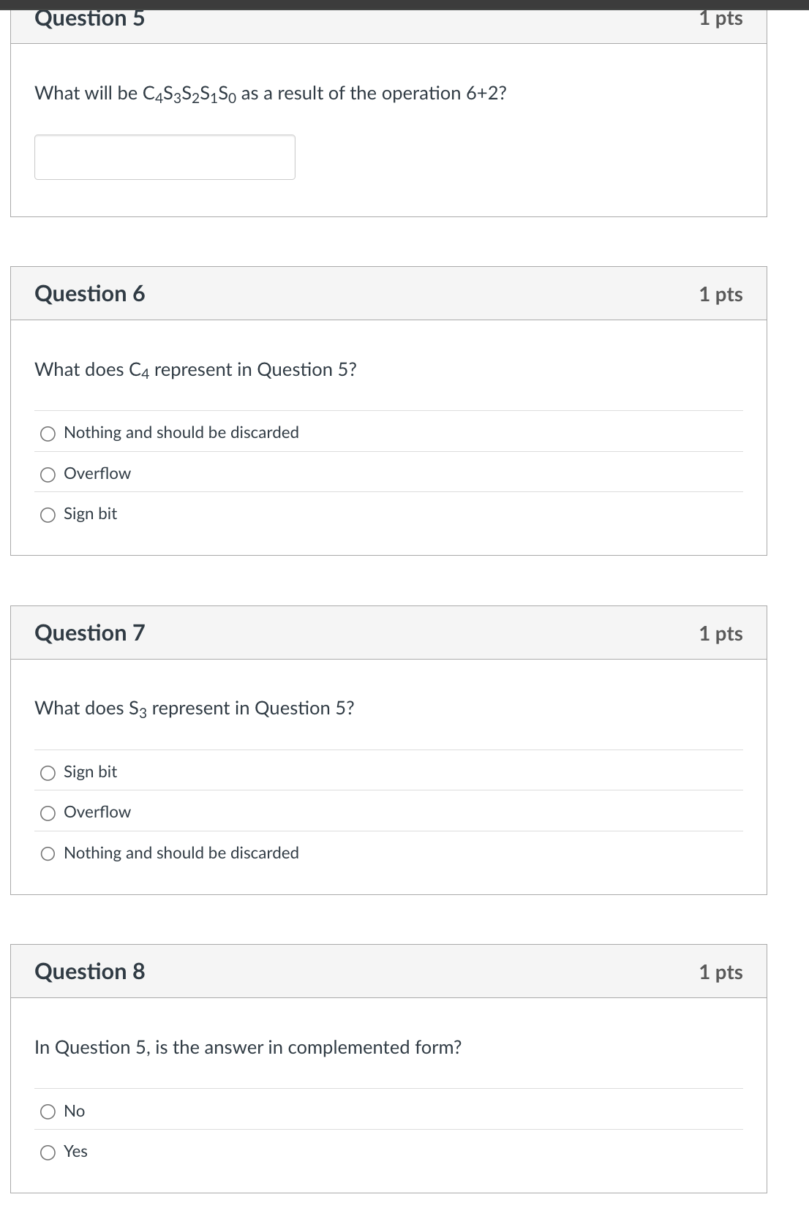Click the "1 pts" label beside Question 8
Image resolution: width=809 pixels, height=1208 pixels.
[x=721, y=972]
